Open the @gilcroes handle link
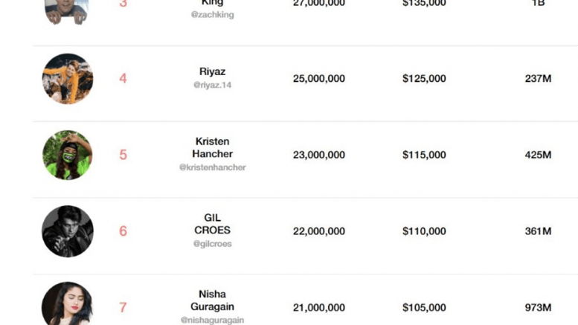 click(212, 243)
